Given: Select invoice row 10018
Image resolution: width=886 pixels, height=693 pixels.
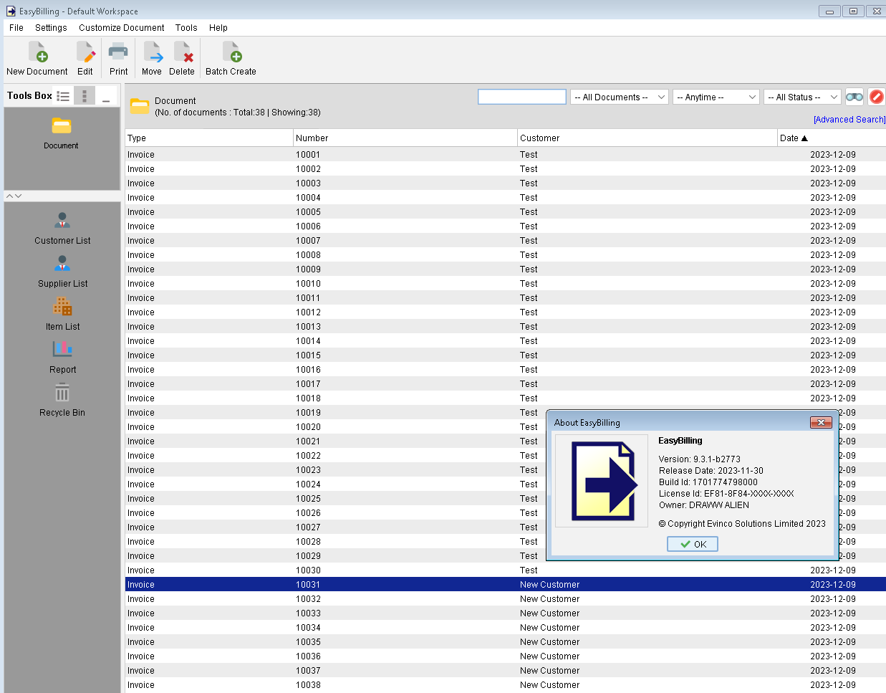Looking at the screenshot, I should pyautogui.click(x=506, y=398).
